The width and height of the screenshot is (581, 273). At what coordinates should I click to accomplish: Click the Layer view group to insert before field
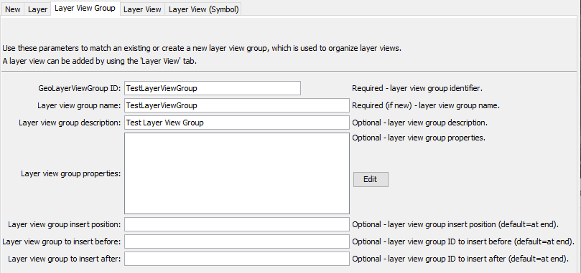[x=237, y=241]
